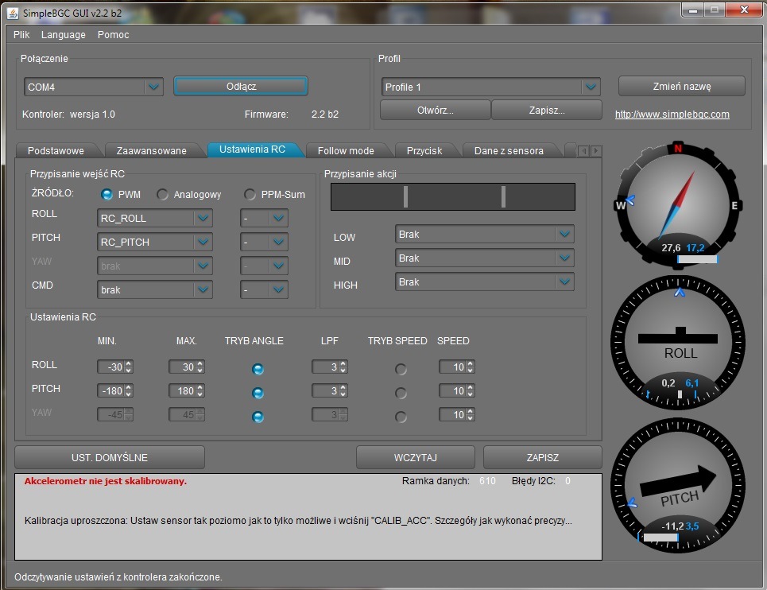This screenshot has width=767, height=590.
Task: Open the simplebgc.com website link
Action: pyautogui.click(x=672, y=115)
